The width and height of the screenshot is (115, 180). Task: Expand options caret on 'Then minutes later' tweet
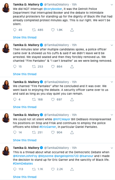tap(112, 45)
